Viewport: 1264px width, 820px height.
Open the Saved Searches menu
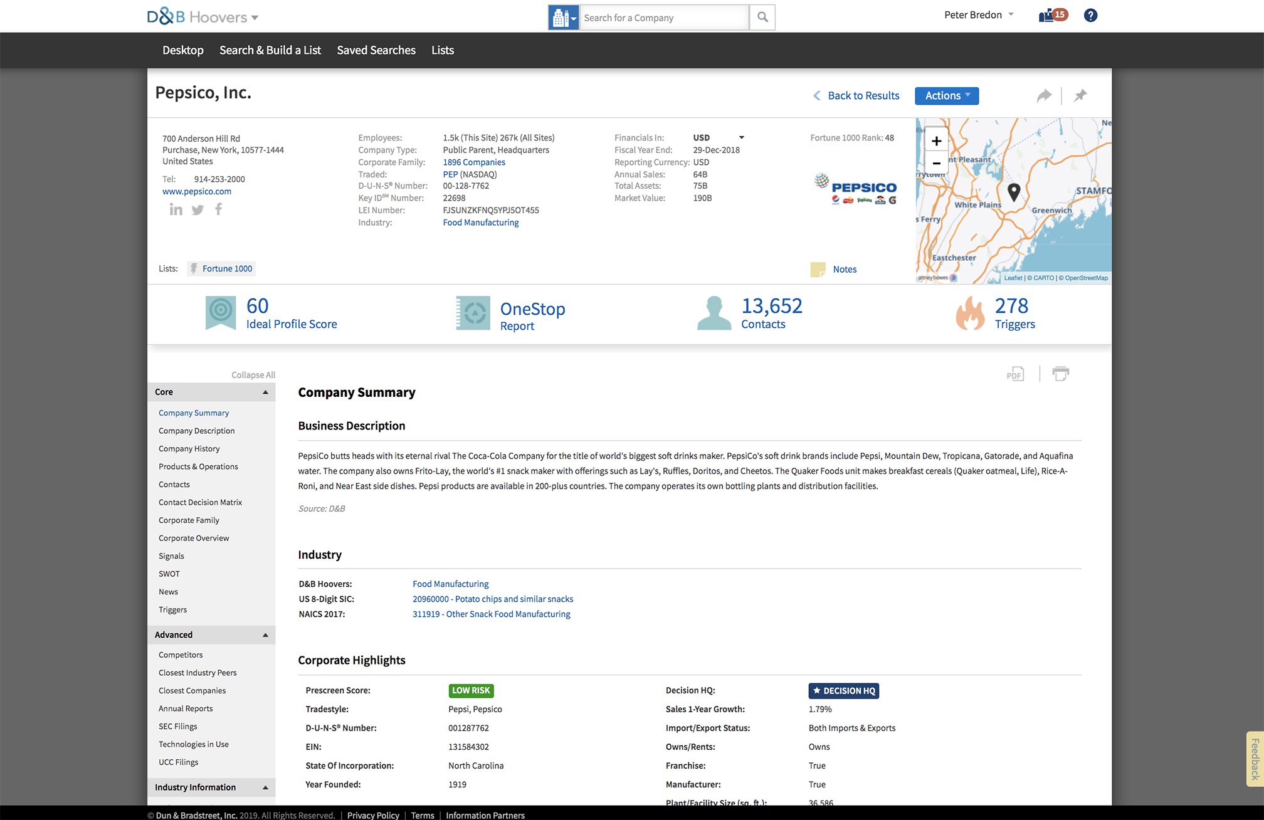coord(376,50)
